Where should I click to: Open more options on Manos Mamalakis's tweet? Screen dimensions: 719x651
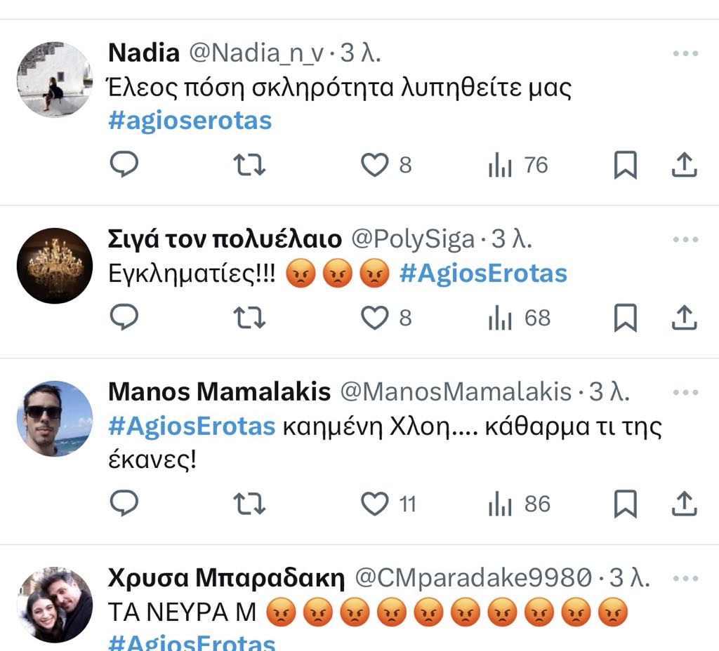pyautogui.click(x=685, y=391)
